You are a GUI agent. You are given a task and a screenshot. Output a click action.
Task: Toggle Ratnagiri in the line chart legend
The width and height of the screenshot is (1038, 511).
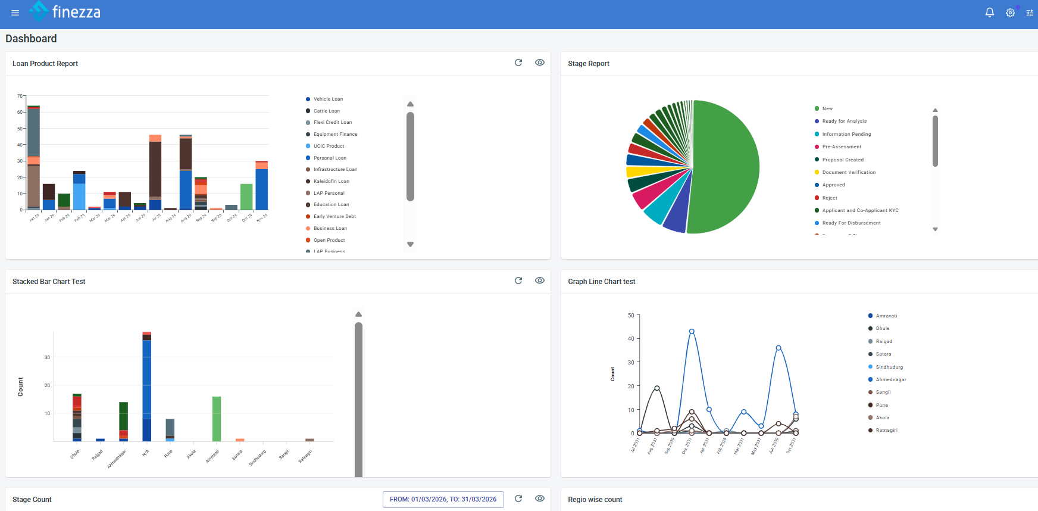(883, 430)
